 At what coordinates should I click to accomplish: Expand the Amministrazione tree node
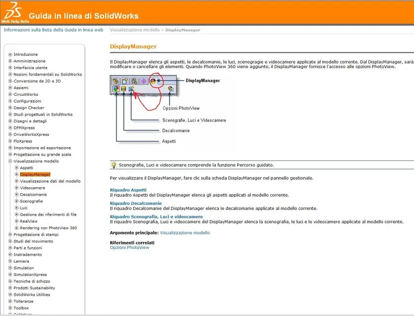pos(10,61)
